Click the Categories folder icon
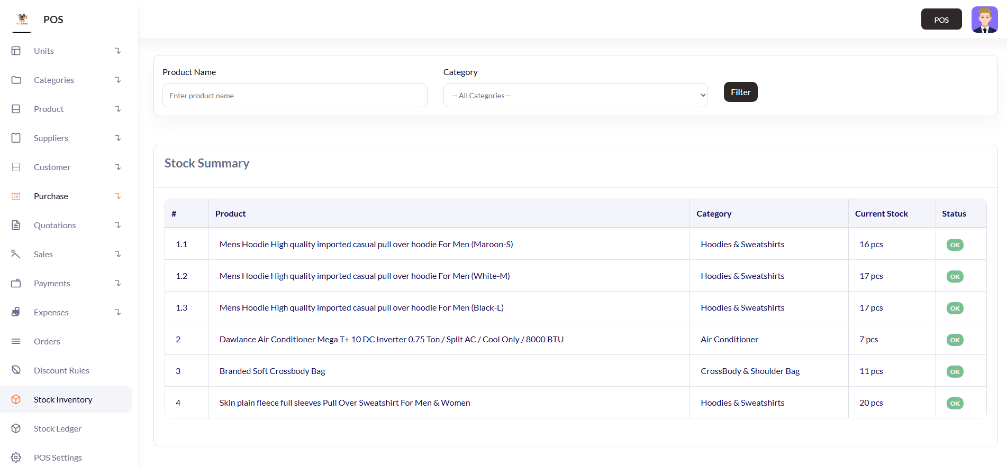Viewport: 1007px width, 468px height. click(x=16, y=80)
